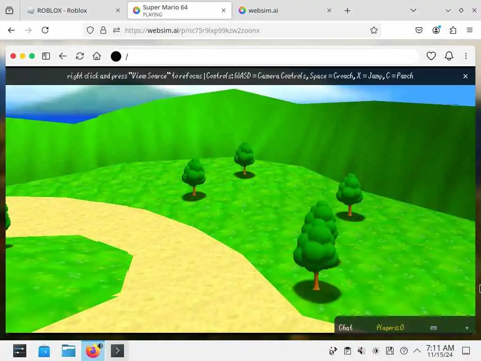This screenshot has height=361, width=481.
Task: Like this websim with the heart
Action: tap(431, 56)
